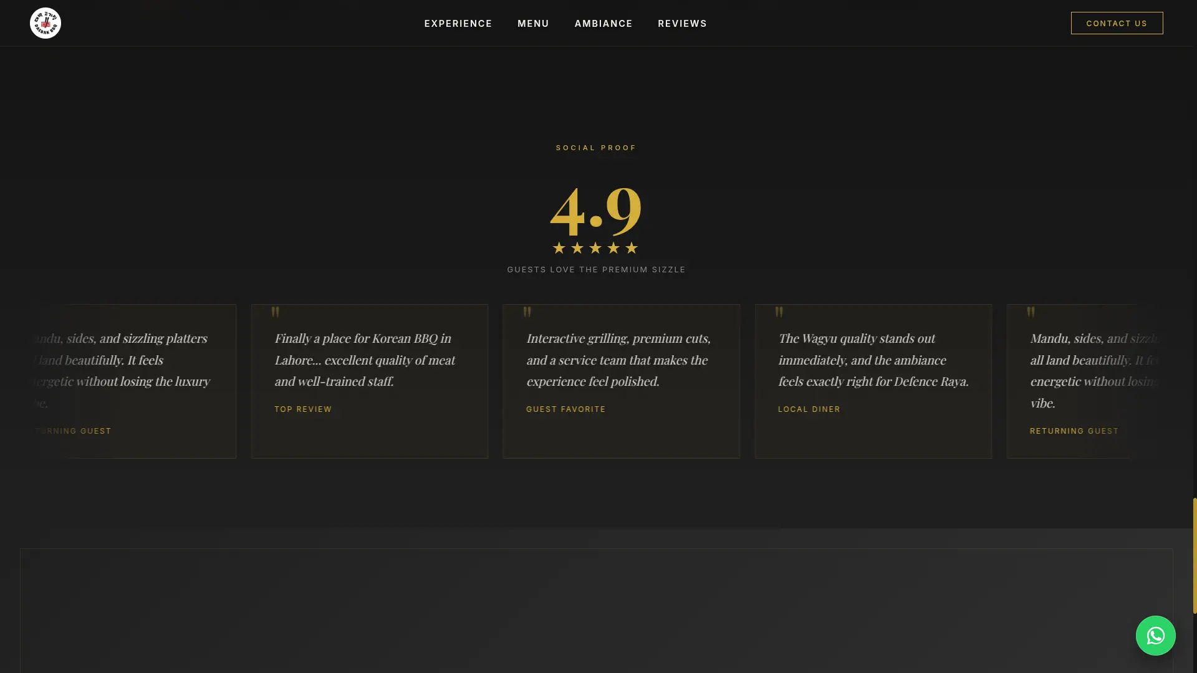This screenshot has width=1197, height=673.
Task: Click 'The Wagyu quality stands out' quote
Action: [873, 360]
